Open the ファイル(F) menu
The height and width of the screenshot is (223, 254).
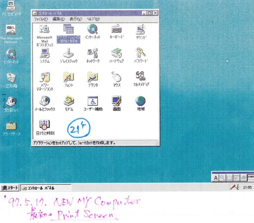coord(41,19)
